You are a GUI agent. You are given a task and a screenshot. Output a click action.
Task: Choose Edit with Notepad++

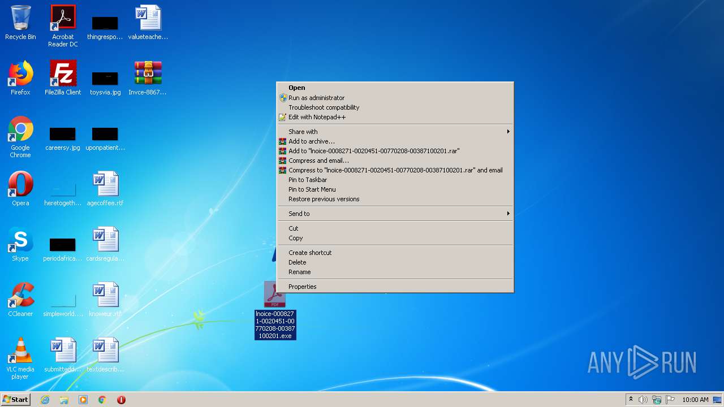(x=395, y=117)
